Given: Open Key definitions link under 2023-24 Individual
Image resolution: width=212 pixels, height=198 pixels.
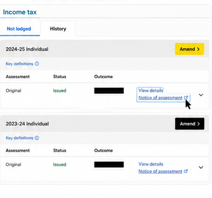Looking at the screenshot, I should [20, 138].
